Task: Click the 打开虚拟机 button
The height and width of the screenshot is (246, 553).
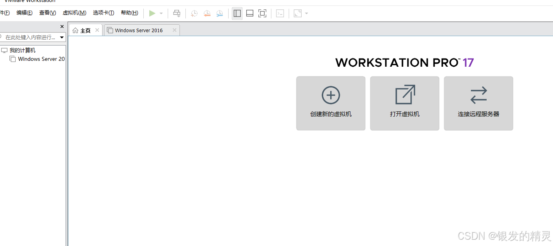Action: 405,103
